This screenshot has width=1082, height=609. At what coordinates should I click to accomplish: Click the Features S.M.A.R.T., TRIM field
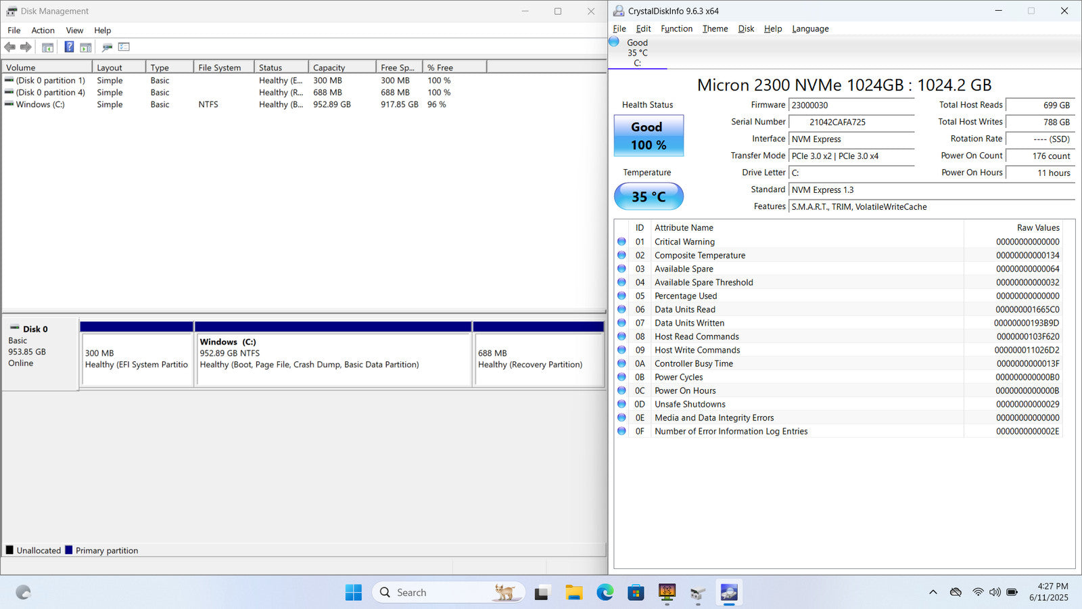(x=932, y=206)
